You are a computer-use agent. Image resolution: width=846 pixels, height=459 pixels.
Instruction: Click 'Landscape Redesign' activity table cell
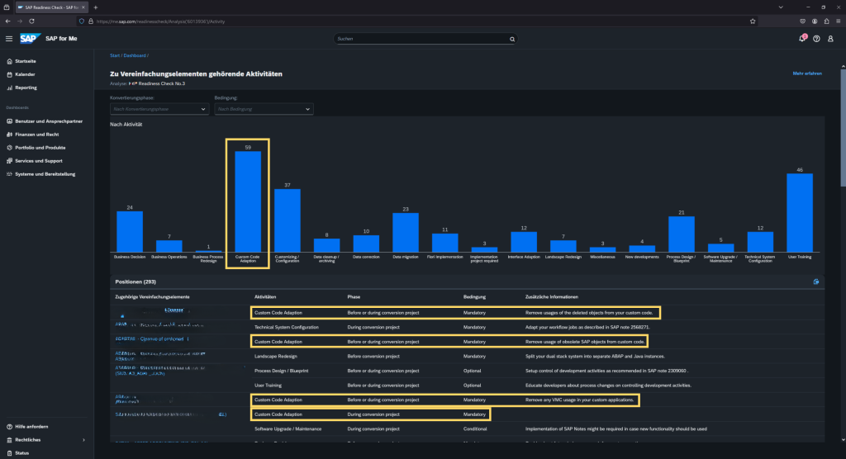pos(276,357)
